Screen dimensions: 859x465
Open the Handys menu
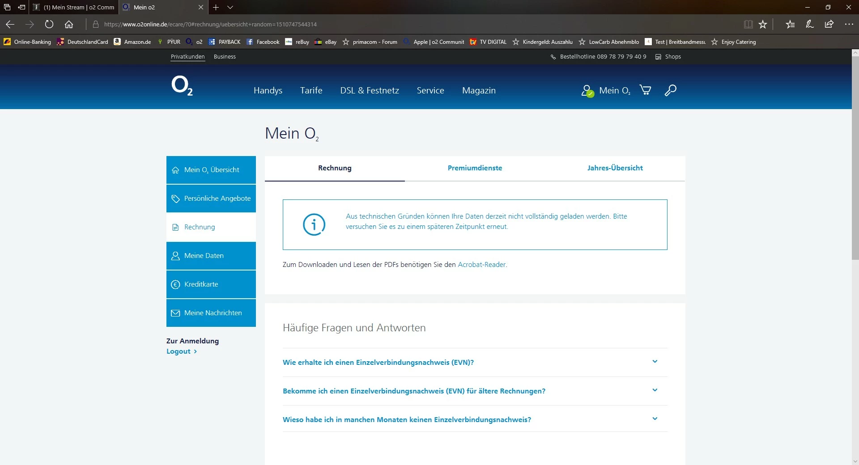(268, 90)
